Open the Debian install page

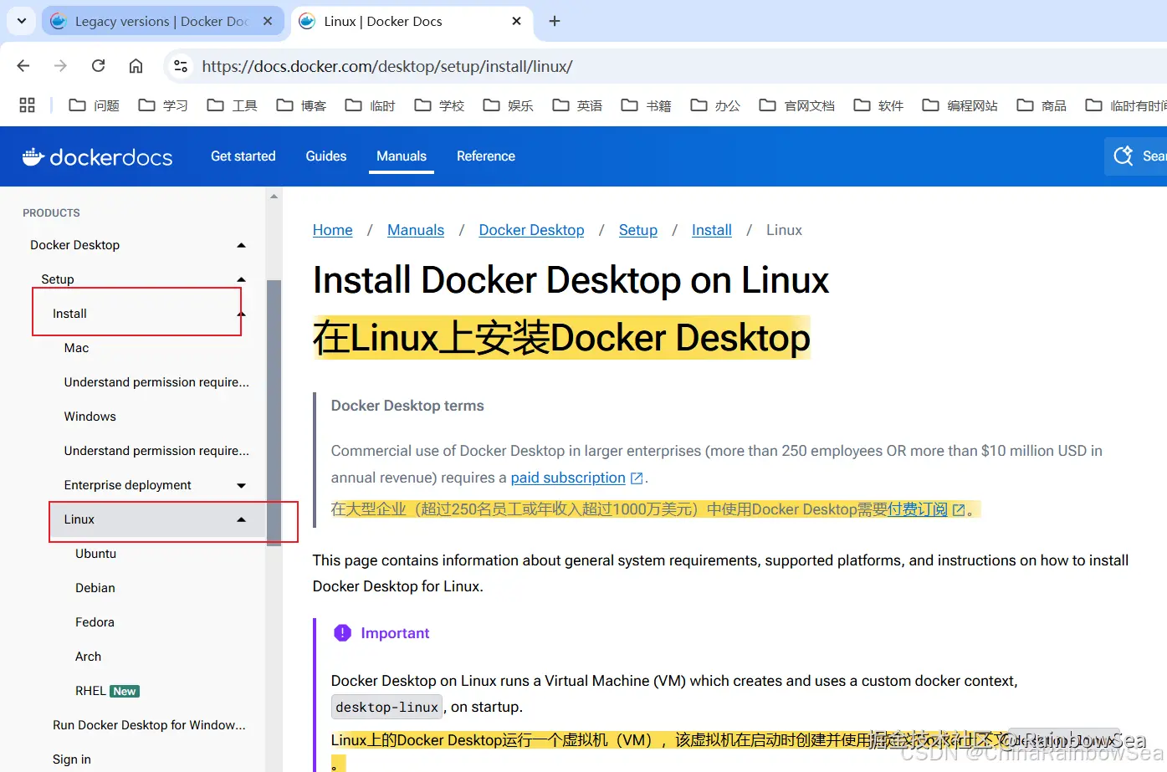tap(95, 588)
